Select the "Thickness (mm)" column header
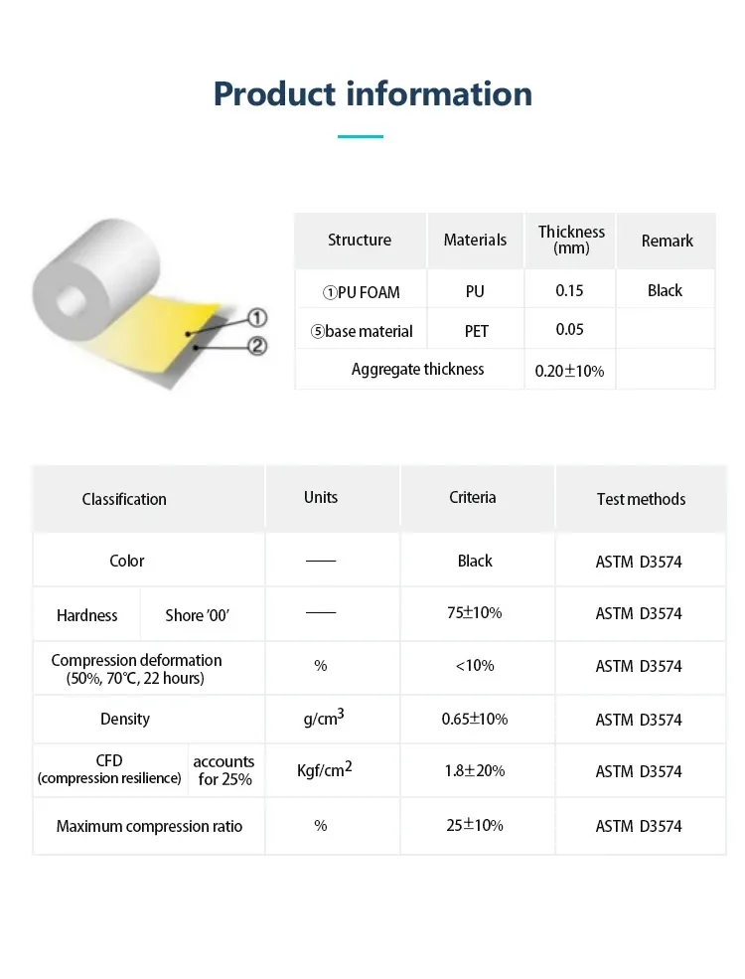 coord(571,241)
